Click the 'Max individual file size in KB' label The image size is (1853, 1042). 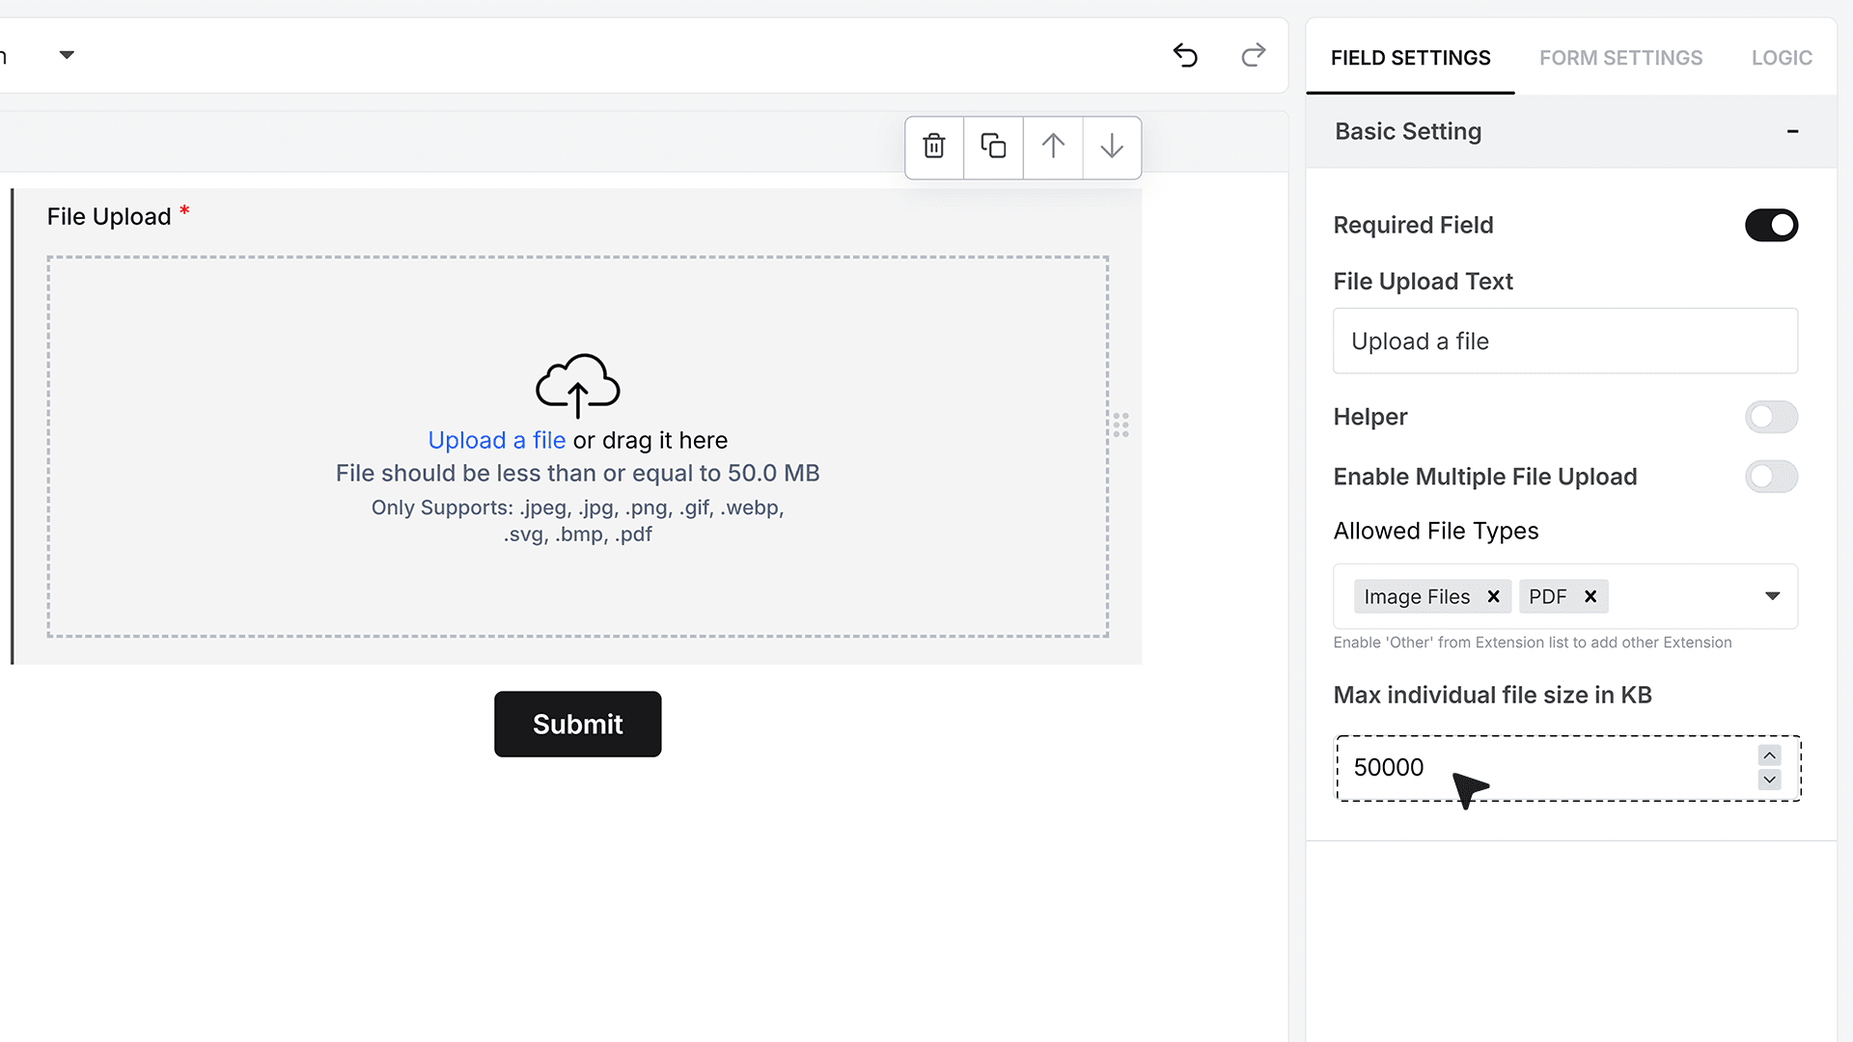(1492, 695)
